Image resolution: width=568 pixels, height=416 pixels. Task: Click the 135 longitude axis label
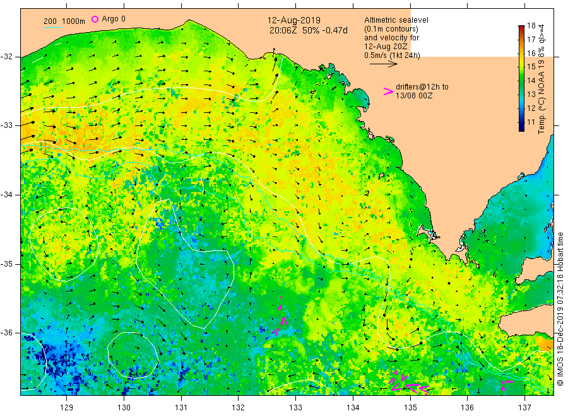point(410,408)
